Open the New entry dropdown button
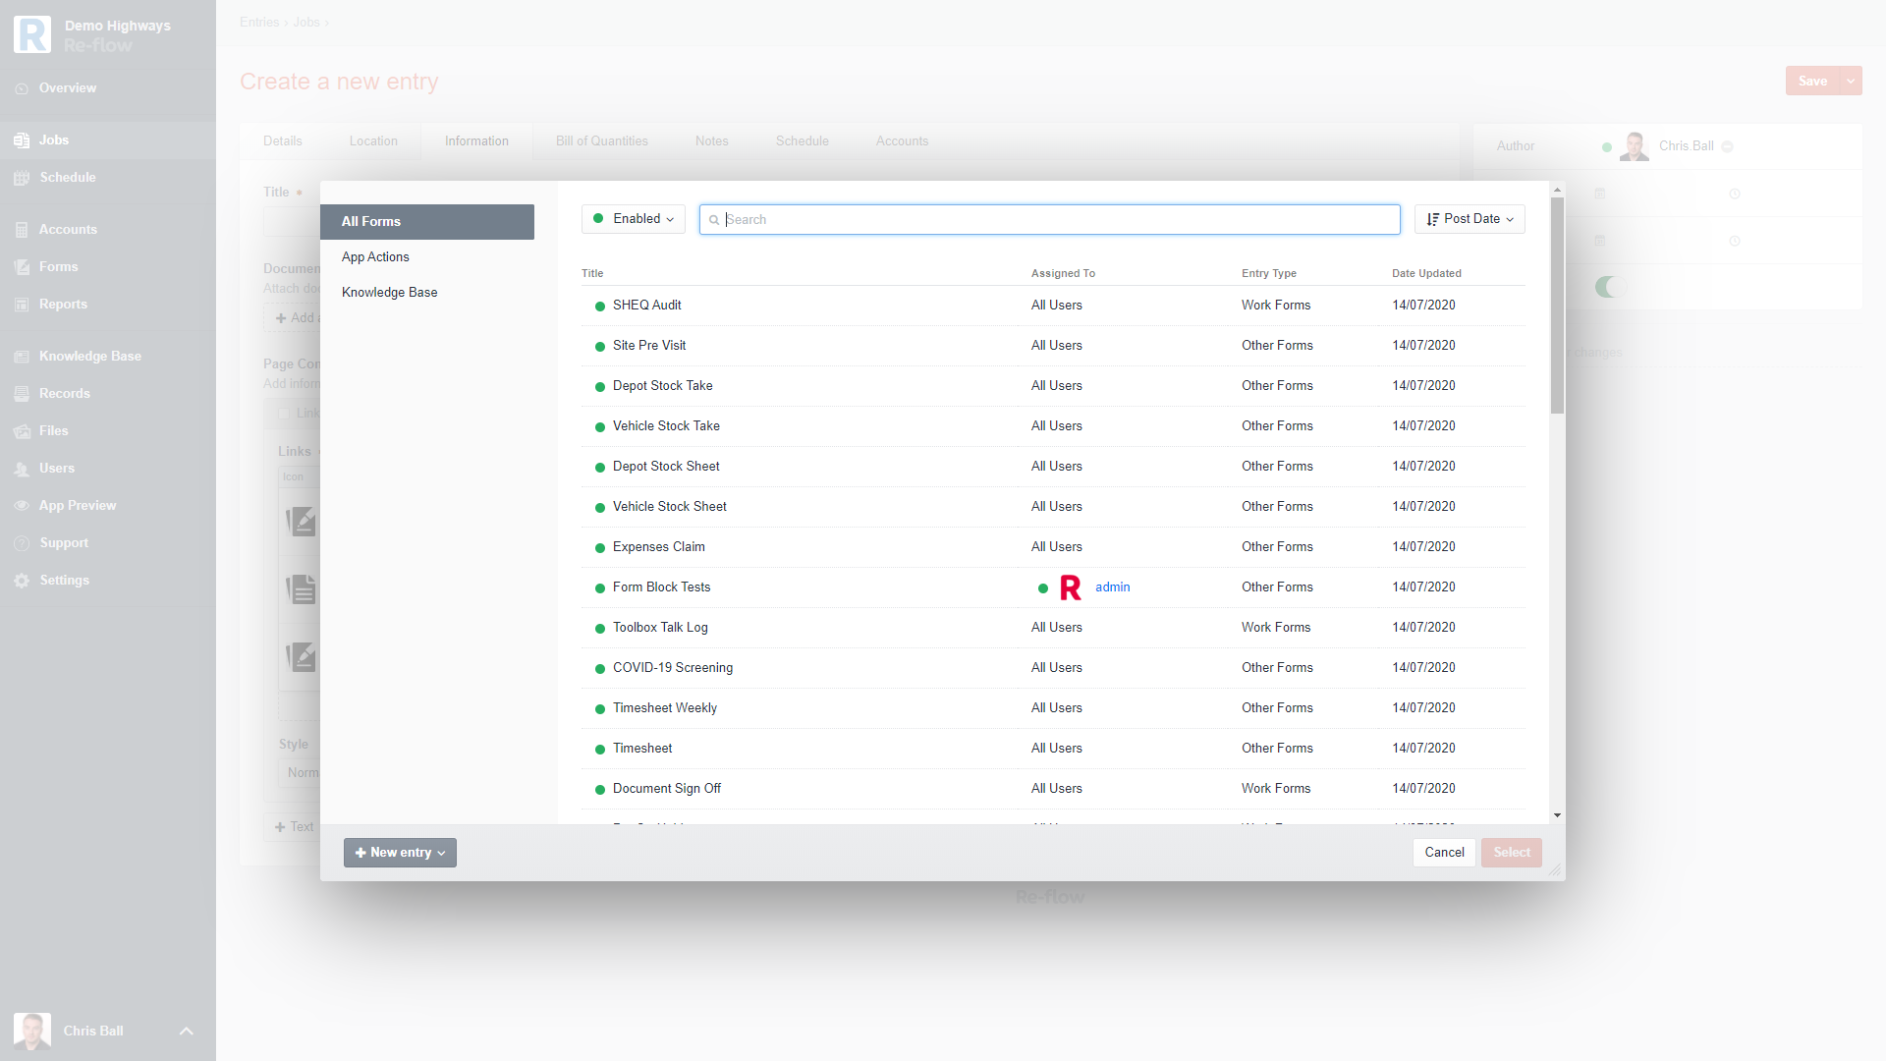 pyautogui.click(x=400, y=853)
